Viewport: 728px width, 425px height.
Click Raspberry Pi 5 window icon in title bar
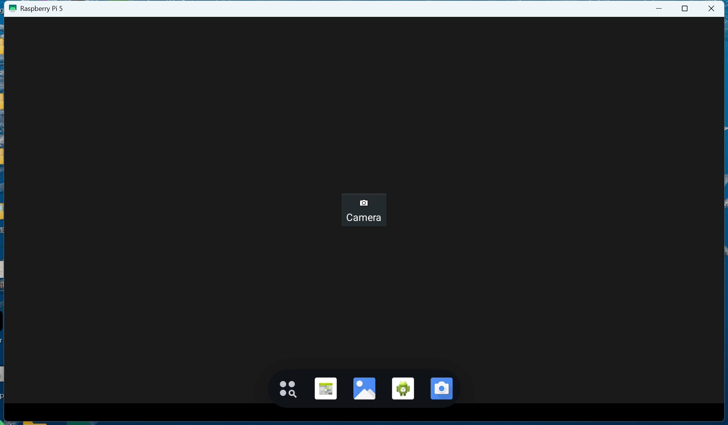(13, 8)
